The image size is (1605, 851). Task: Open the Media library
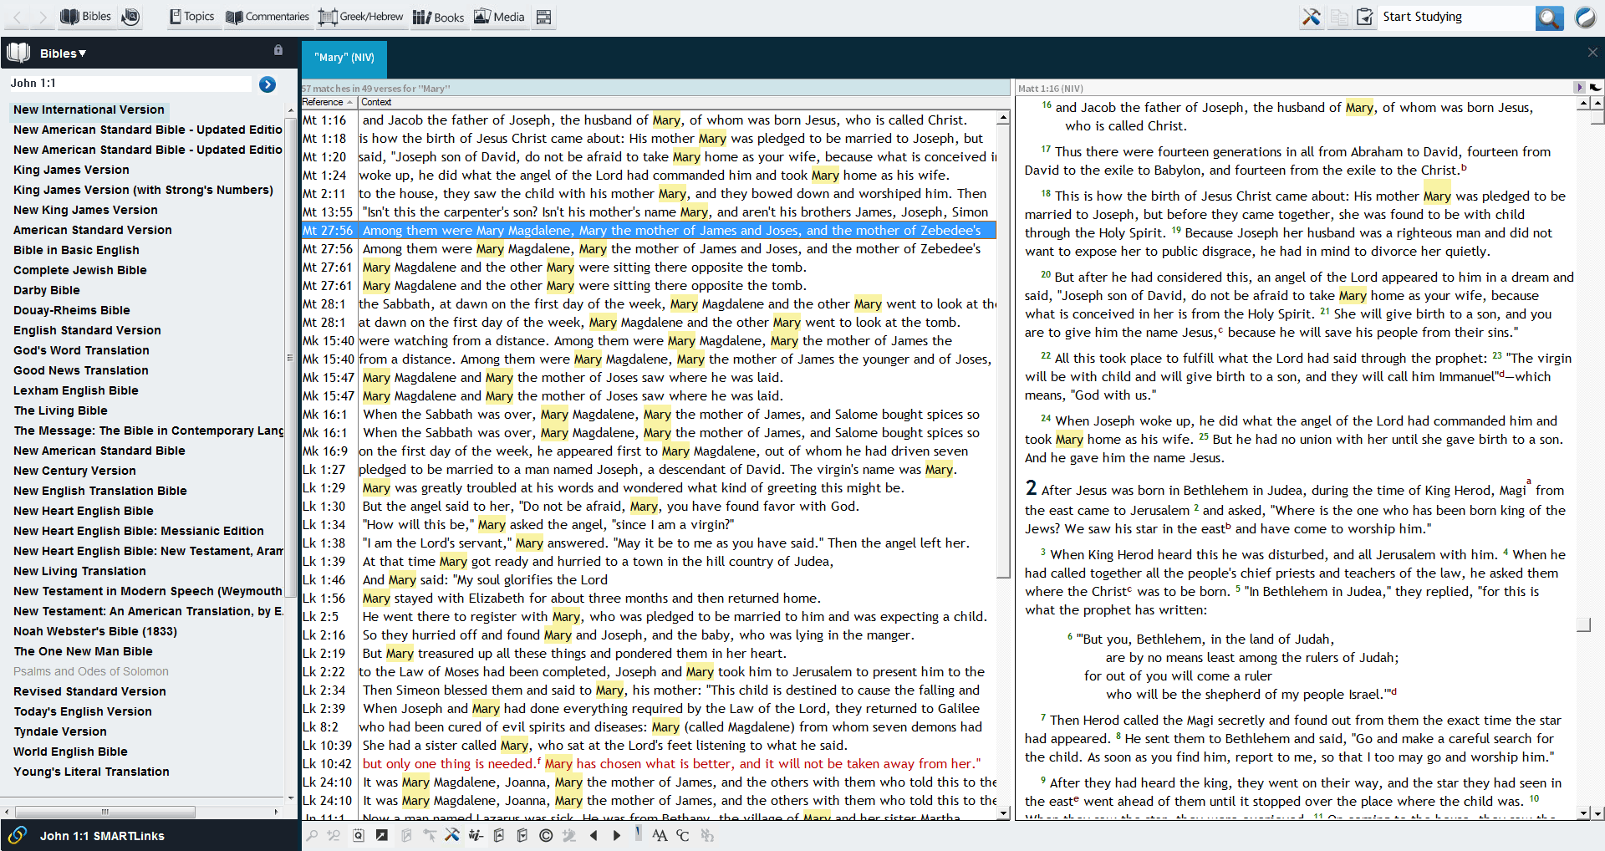(499, 17)
